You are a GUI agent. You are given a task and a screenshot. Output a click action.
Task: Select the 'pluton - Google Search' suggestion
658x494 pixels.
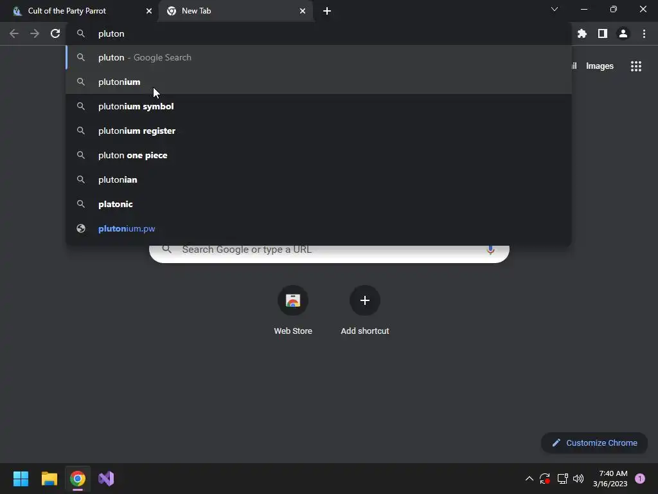319,57
